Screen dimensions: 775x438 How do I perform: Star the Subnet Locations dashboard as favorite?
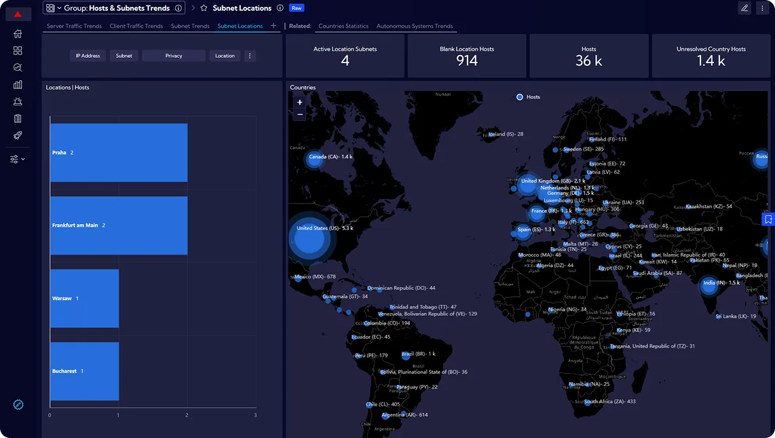coord(204,8)
